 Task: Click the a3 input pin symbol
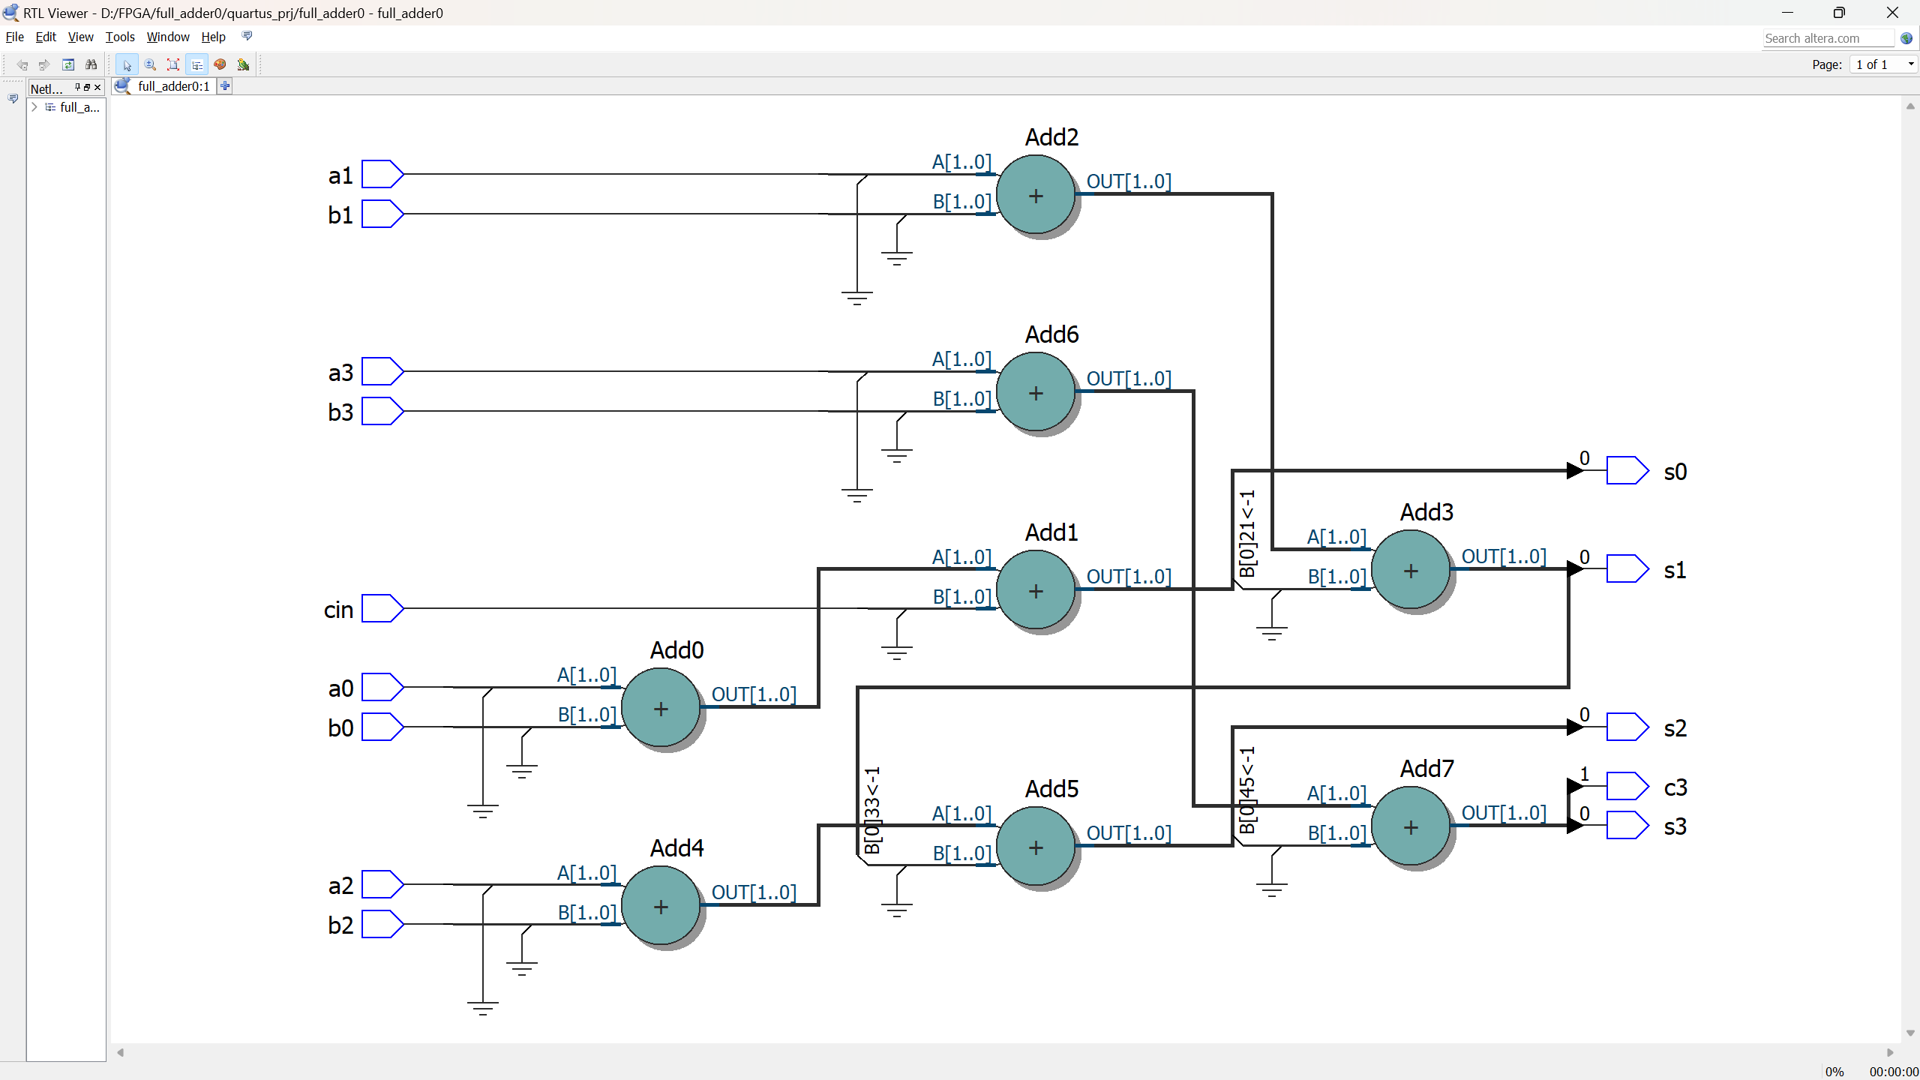[x=382, y=371]
